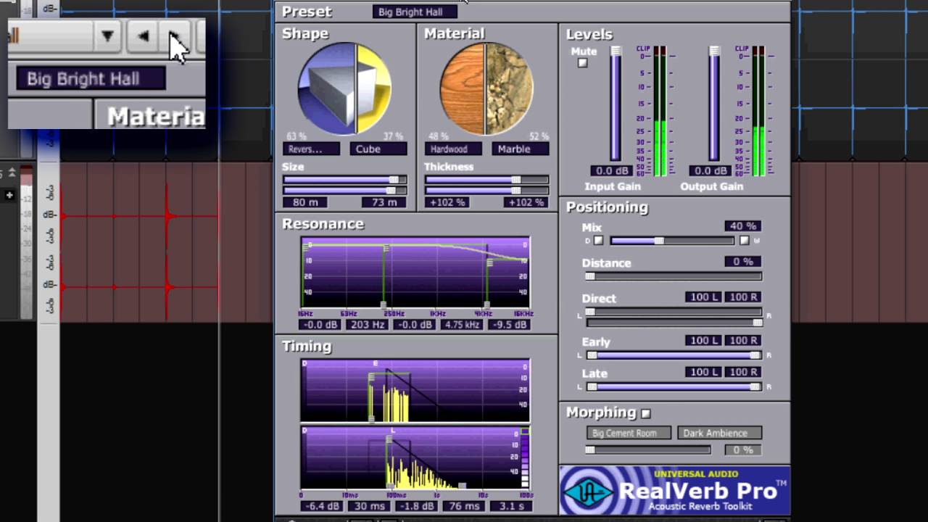Click the Input Gain fader handle
Viewport: 928px width, 522px height.
tap(616, 51)
